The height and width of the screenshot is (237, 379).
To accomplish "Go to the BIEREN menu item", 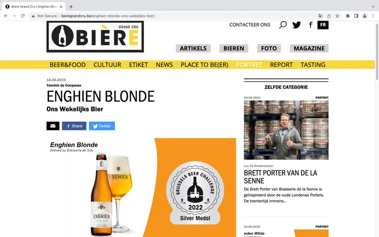I will (x=234, y=49).
